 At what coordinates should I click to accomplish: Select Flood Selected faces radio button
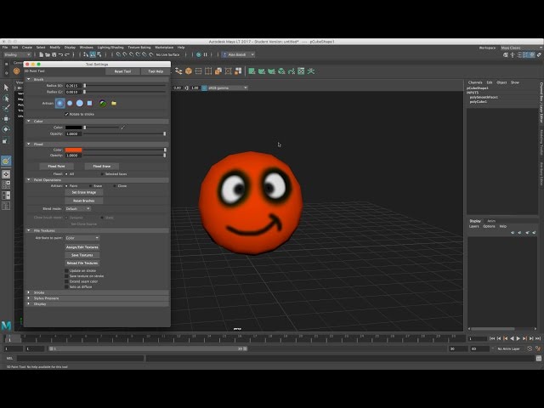[102, 173]
